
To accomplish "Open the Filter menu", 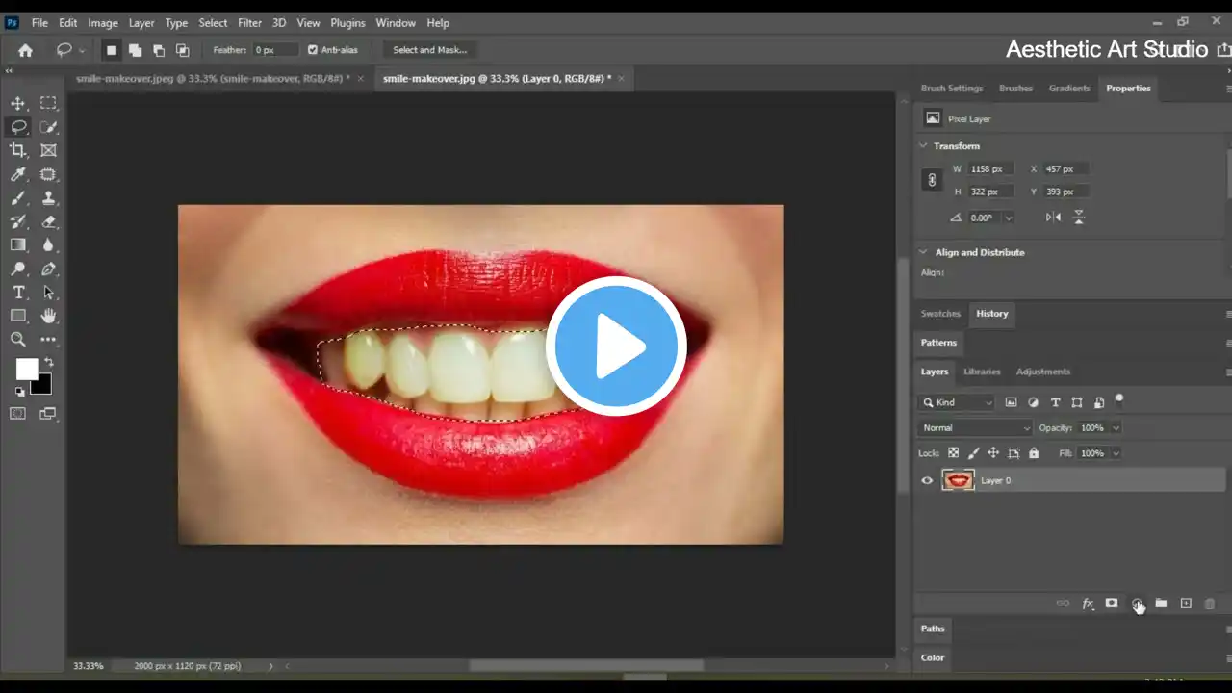I will 249,22.
